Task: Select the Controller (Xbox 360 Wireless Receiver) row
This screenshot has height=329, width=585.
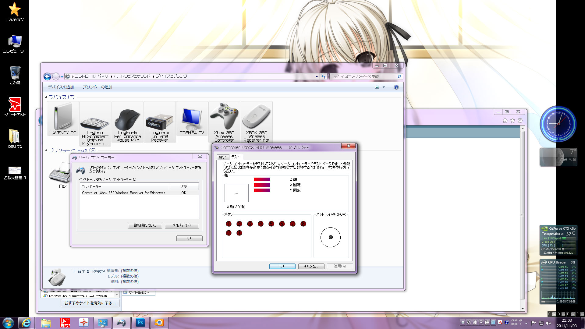Action: click(140, 193)
